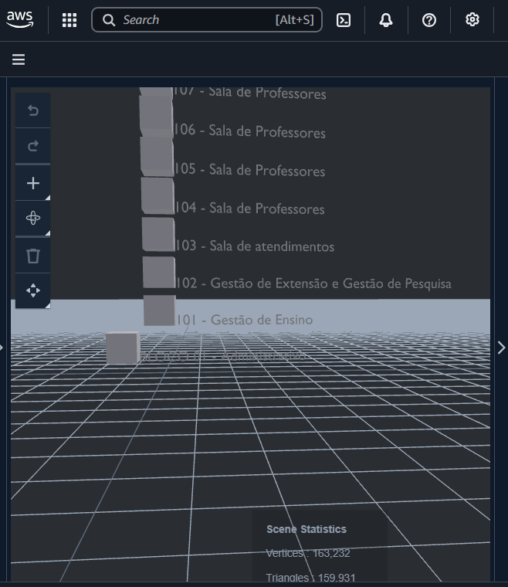Click the AWS search field
The width and height of the screenshot is (508, 587).
tap(206, 20)
